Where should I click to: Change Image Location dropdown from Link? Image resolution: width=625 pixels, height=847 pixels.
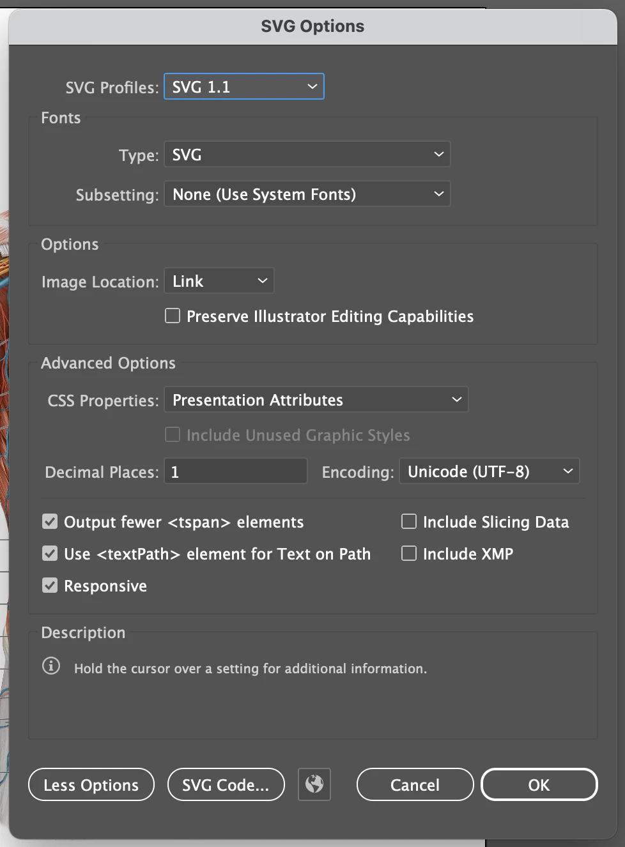(219, 281)
